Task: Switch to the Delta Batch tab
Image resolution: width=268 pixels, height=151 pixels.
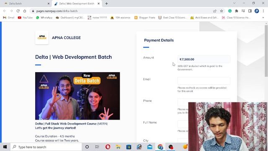Action: (x=26, y=3)
